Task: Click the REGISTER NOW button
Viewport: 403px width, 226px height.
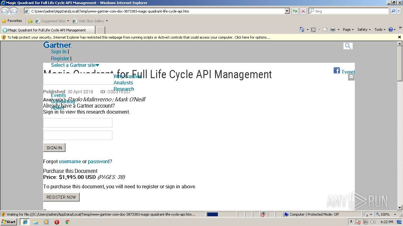Action: (x=61, y=197)
